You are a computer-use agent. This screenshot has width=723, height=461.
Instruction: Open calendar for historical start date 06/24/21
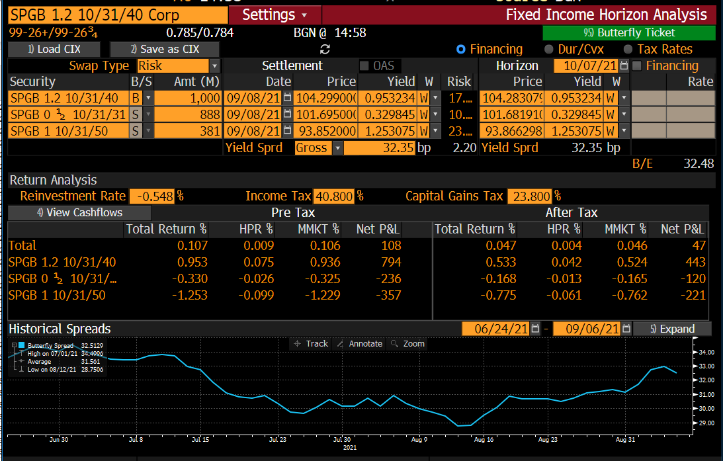pos(535,329)
